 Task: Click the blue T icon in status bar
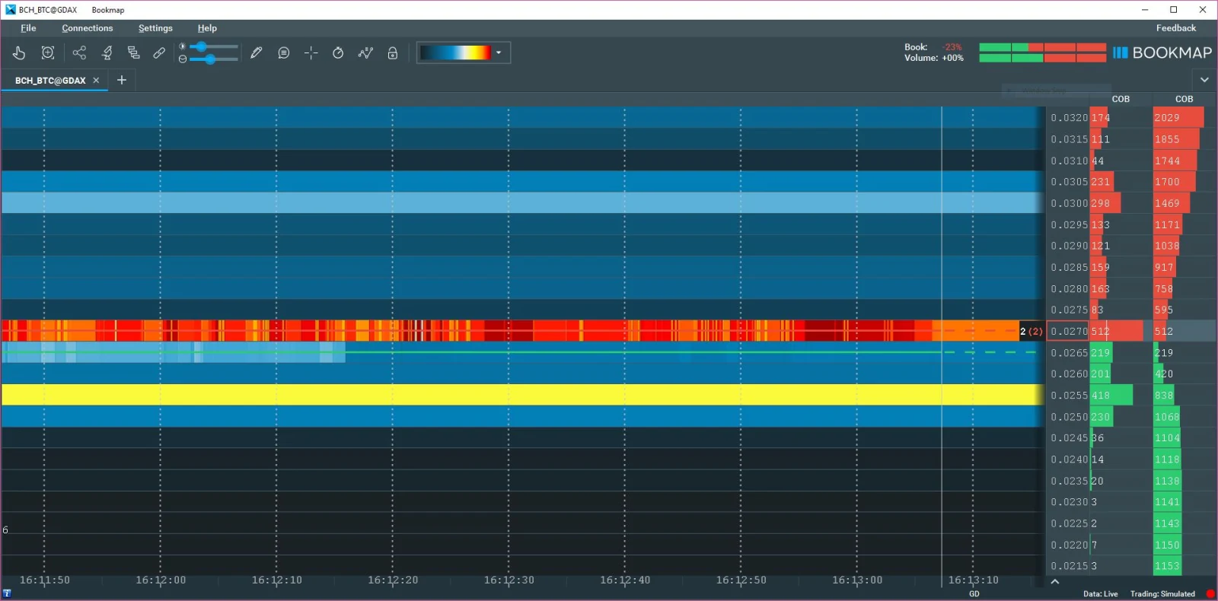[7, 594]
